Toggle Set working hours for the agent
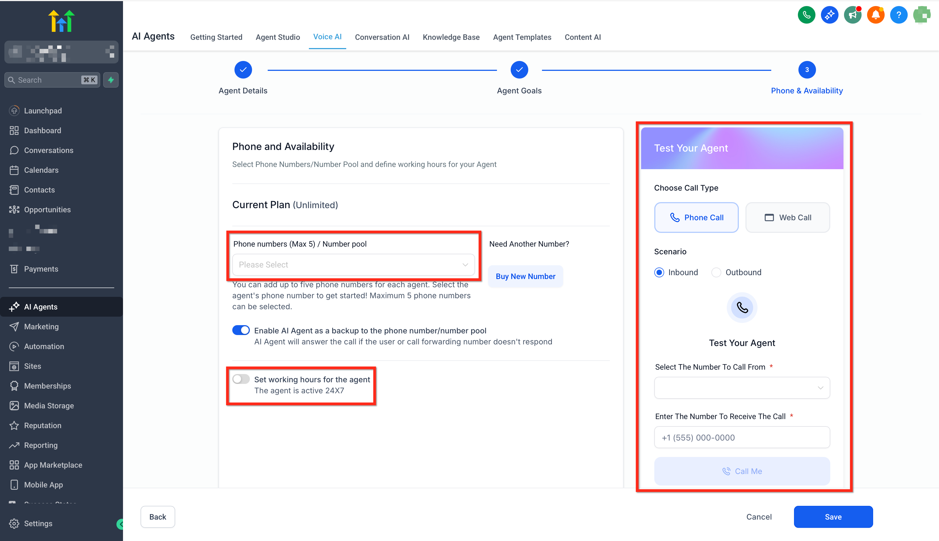The width and height of the screenshot is (939, 541). [241, 379]
